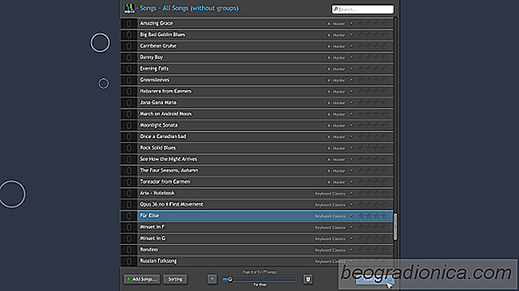519x291 pixels.
Task: Click the blue square button left of page slider
Action: click(x=212, y=279)
